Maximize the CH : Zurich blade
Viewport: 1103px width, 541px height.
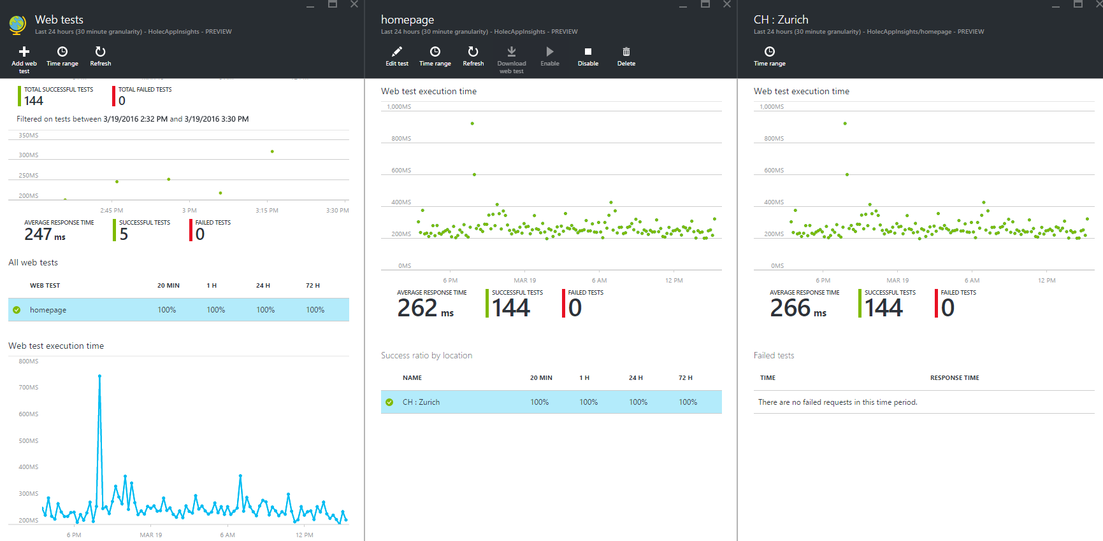point(1078,4)
